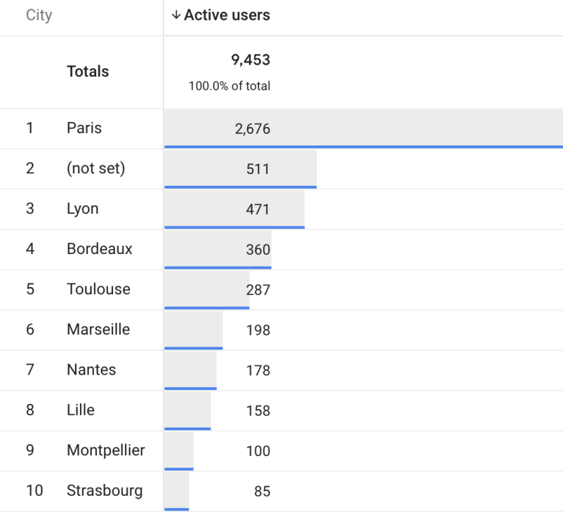
Task: Select Lille from the city table
Action: pos(81,411)
